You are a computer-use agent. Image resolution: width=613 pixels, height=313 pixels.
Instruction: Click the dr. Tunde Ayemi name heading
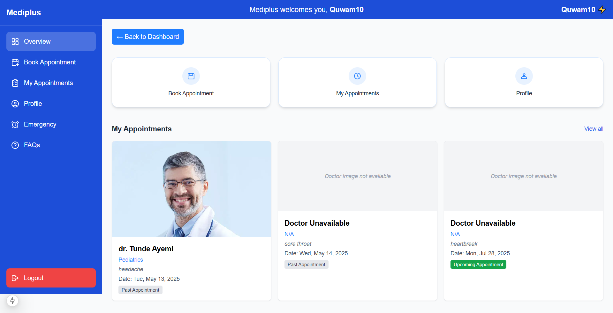pyautogui.click(x=146, y=249)
